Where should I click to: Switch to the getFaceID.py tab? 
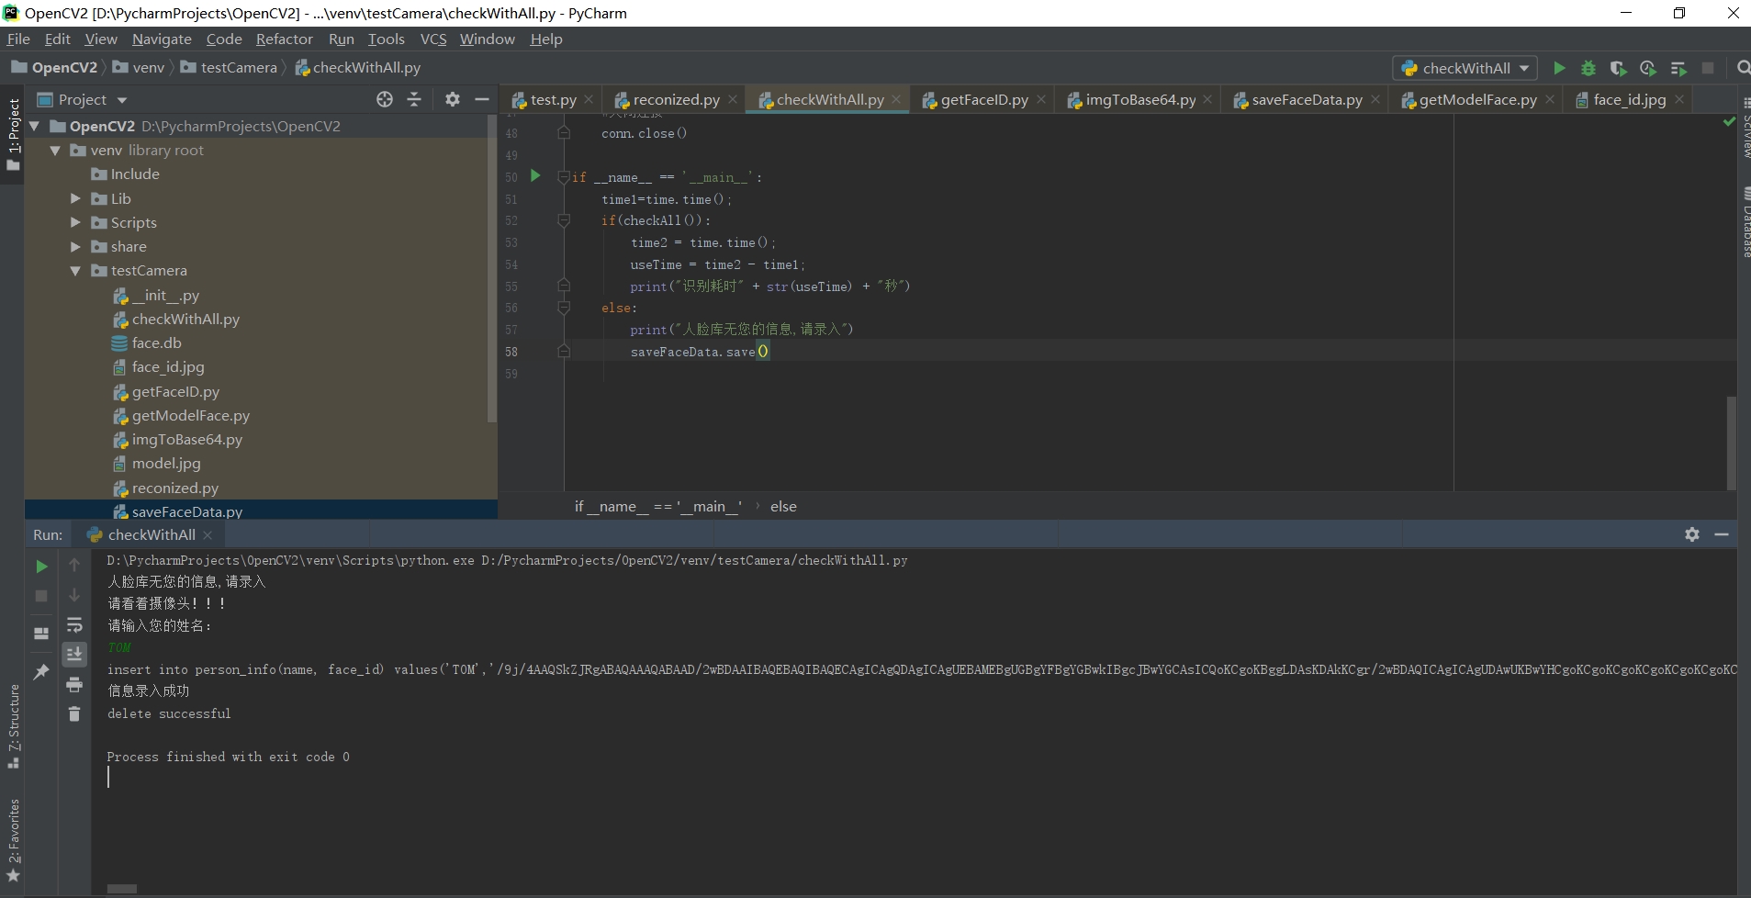(983, 99)
